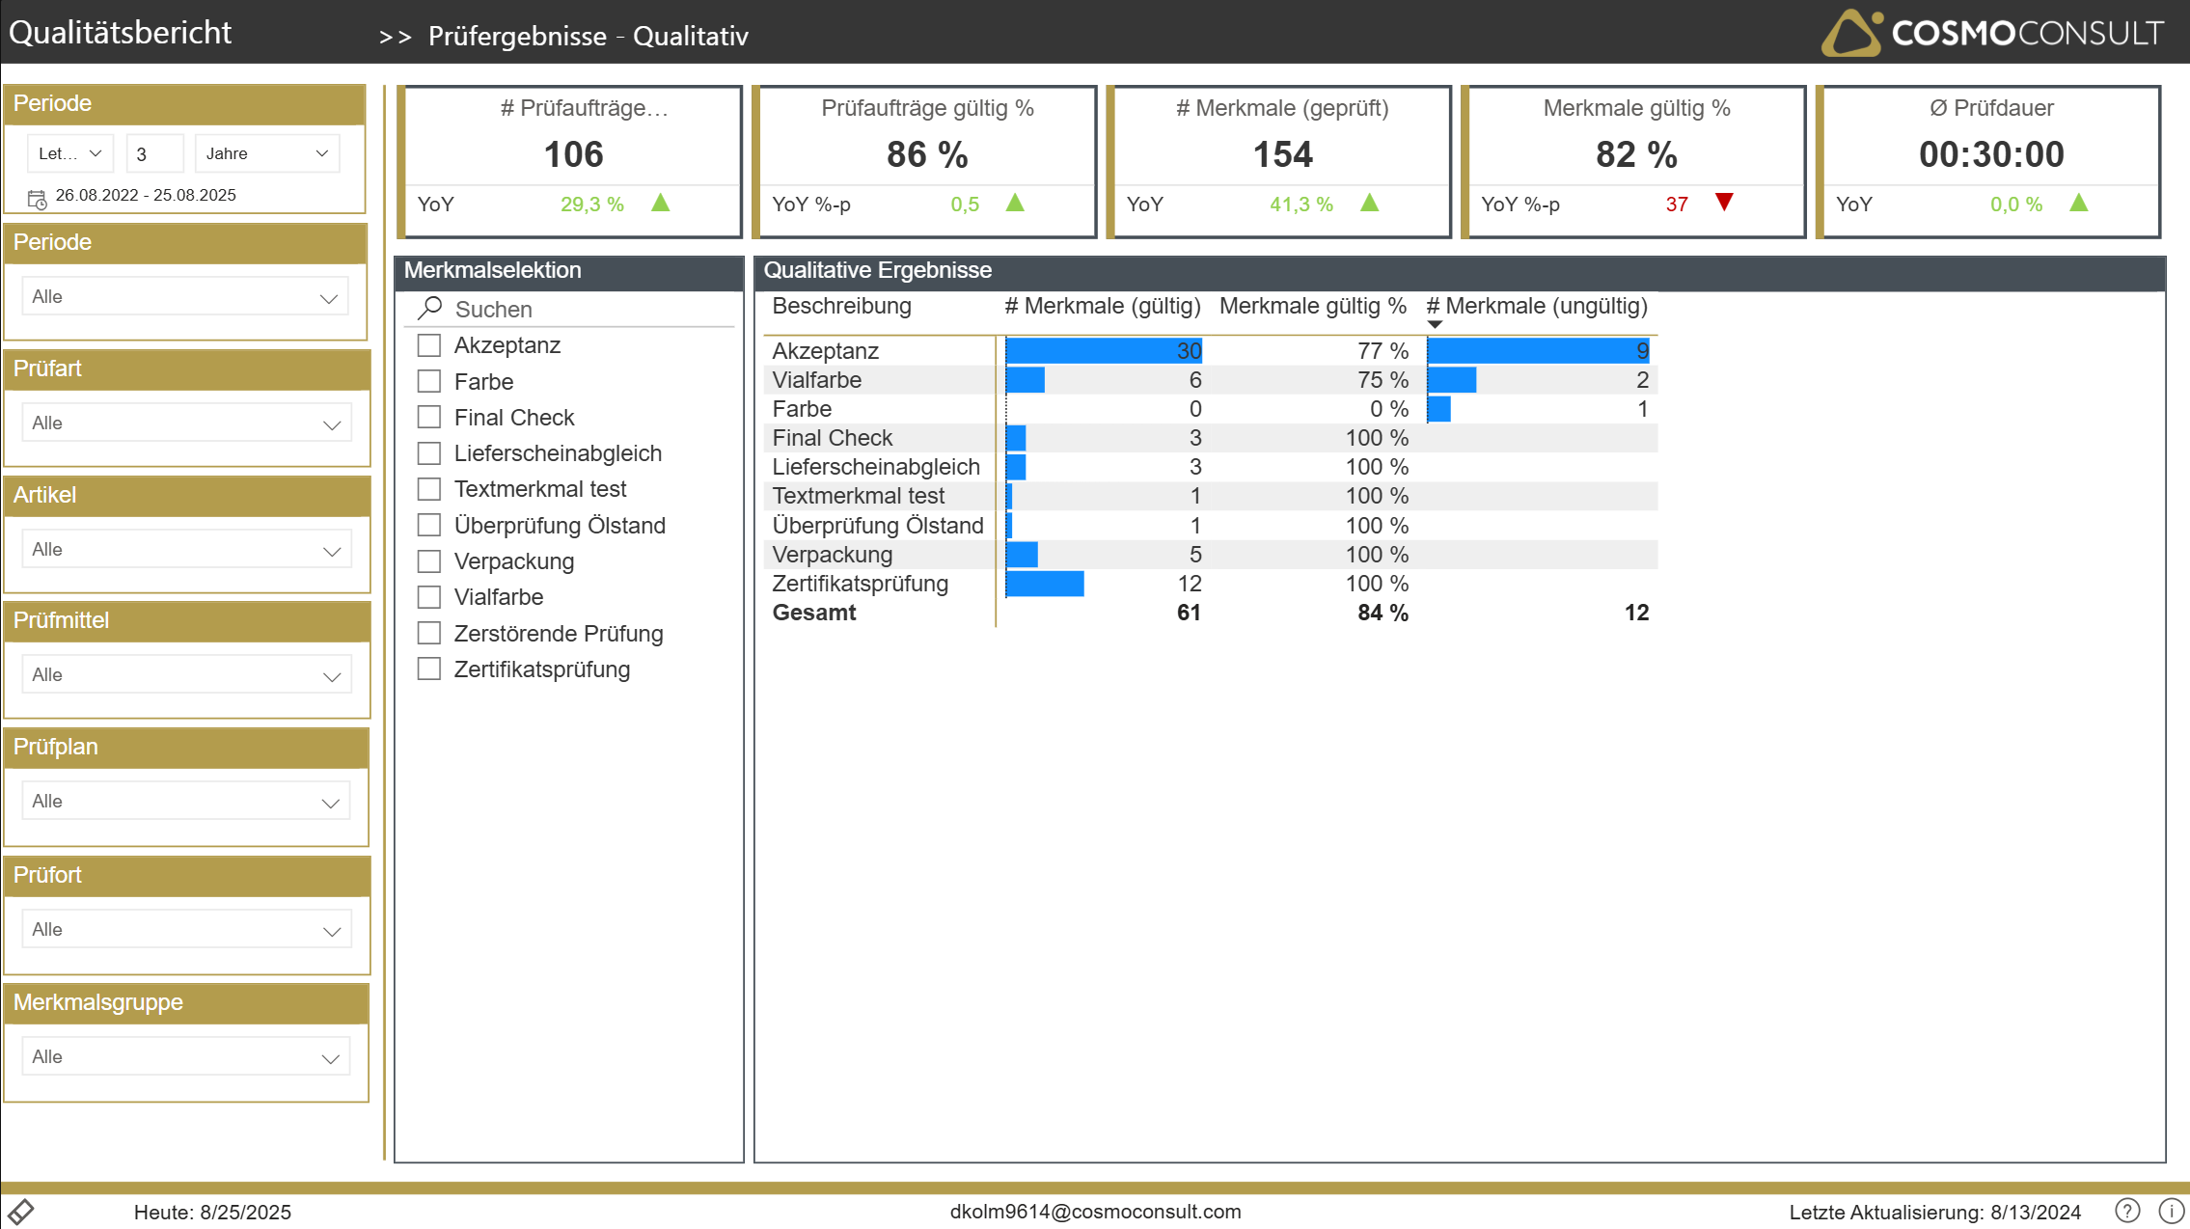Open the Prüfart dropdown
Image resolution: width=2190 pixels, height=1229 pixels.
tap(186, 423)
